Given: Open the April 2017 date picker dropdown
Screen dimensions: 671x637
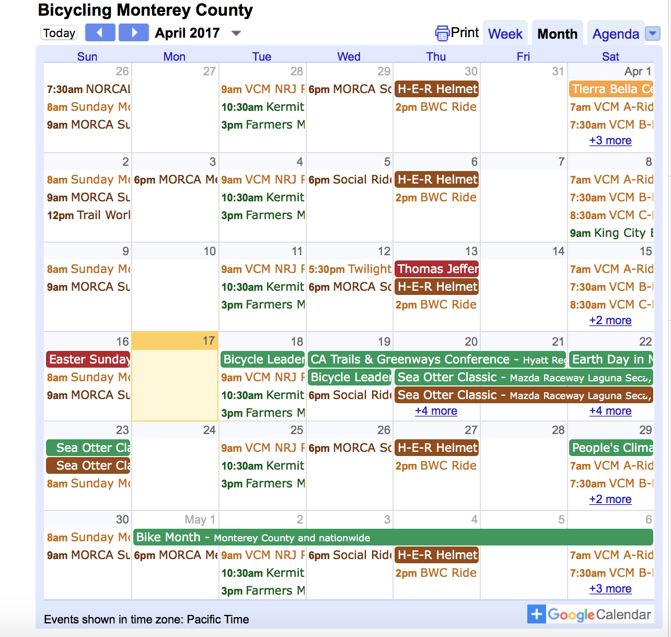Looking at the screenshot, I should pos(236,33).
